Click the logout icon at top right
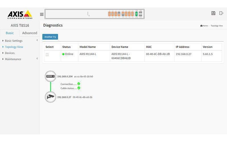The image size is (227, 142). coord(221,13)
